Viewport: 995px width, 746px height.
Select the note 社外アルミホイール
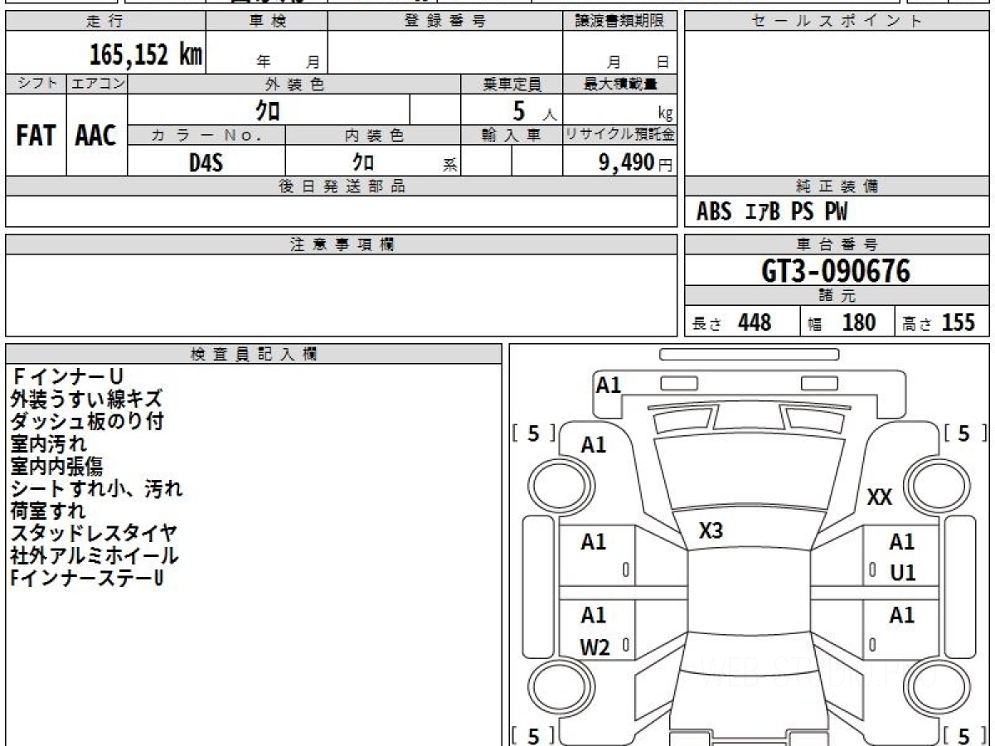95,556
